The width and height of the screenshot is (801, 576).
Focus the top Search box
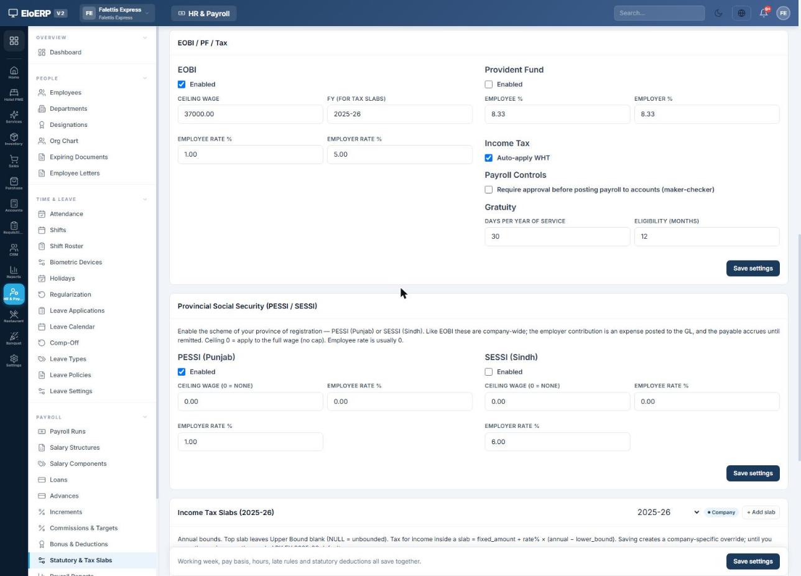click(x=659, y=13)
